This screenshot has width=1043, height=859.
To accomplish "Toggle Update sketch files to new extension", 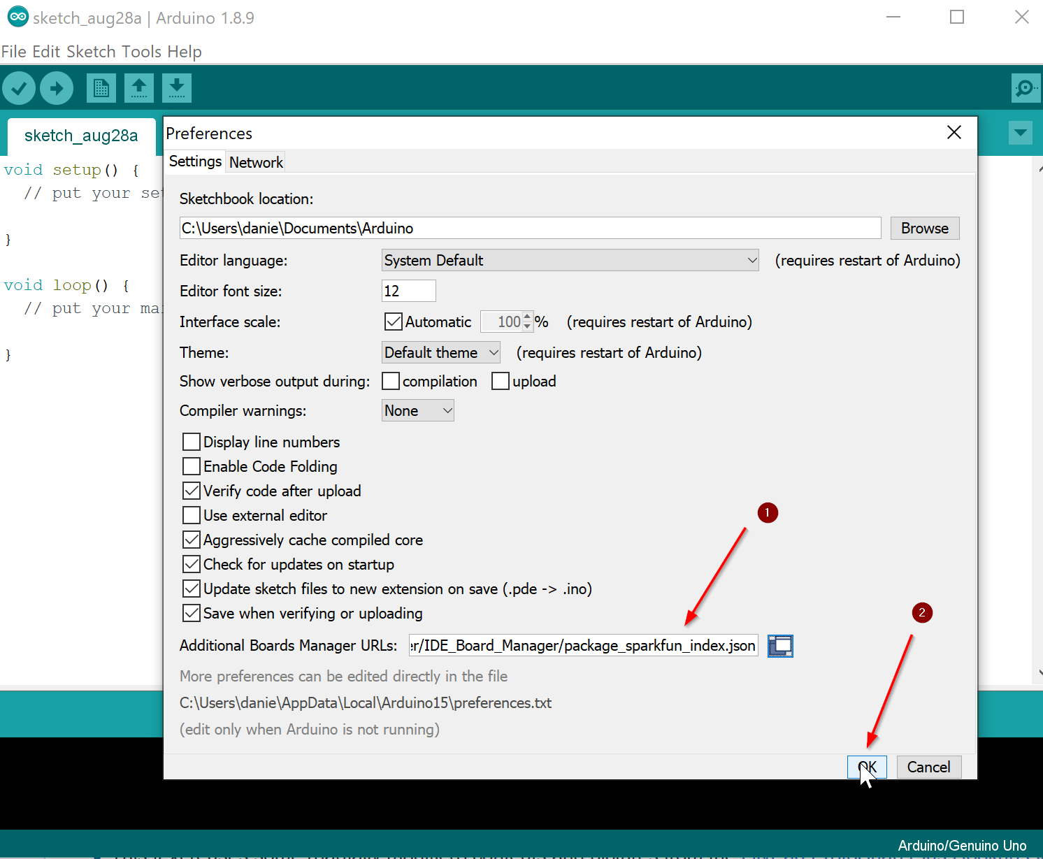I will pyautogui.click(x=192, y=589).
